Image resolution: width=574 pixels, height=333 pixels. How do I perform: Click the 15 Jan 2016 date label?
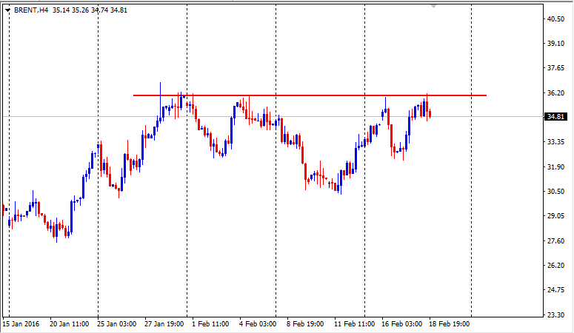[21, 324]
